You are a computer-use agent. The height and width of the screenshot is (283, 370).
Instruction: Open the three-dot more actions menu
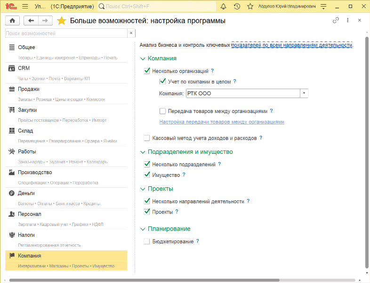pyautogui.click(x=347, y=20)
